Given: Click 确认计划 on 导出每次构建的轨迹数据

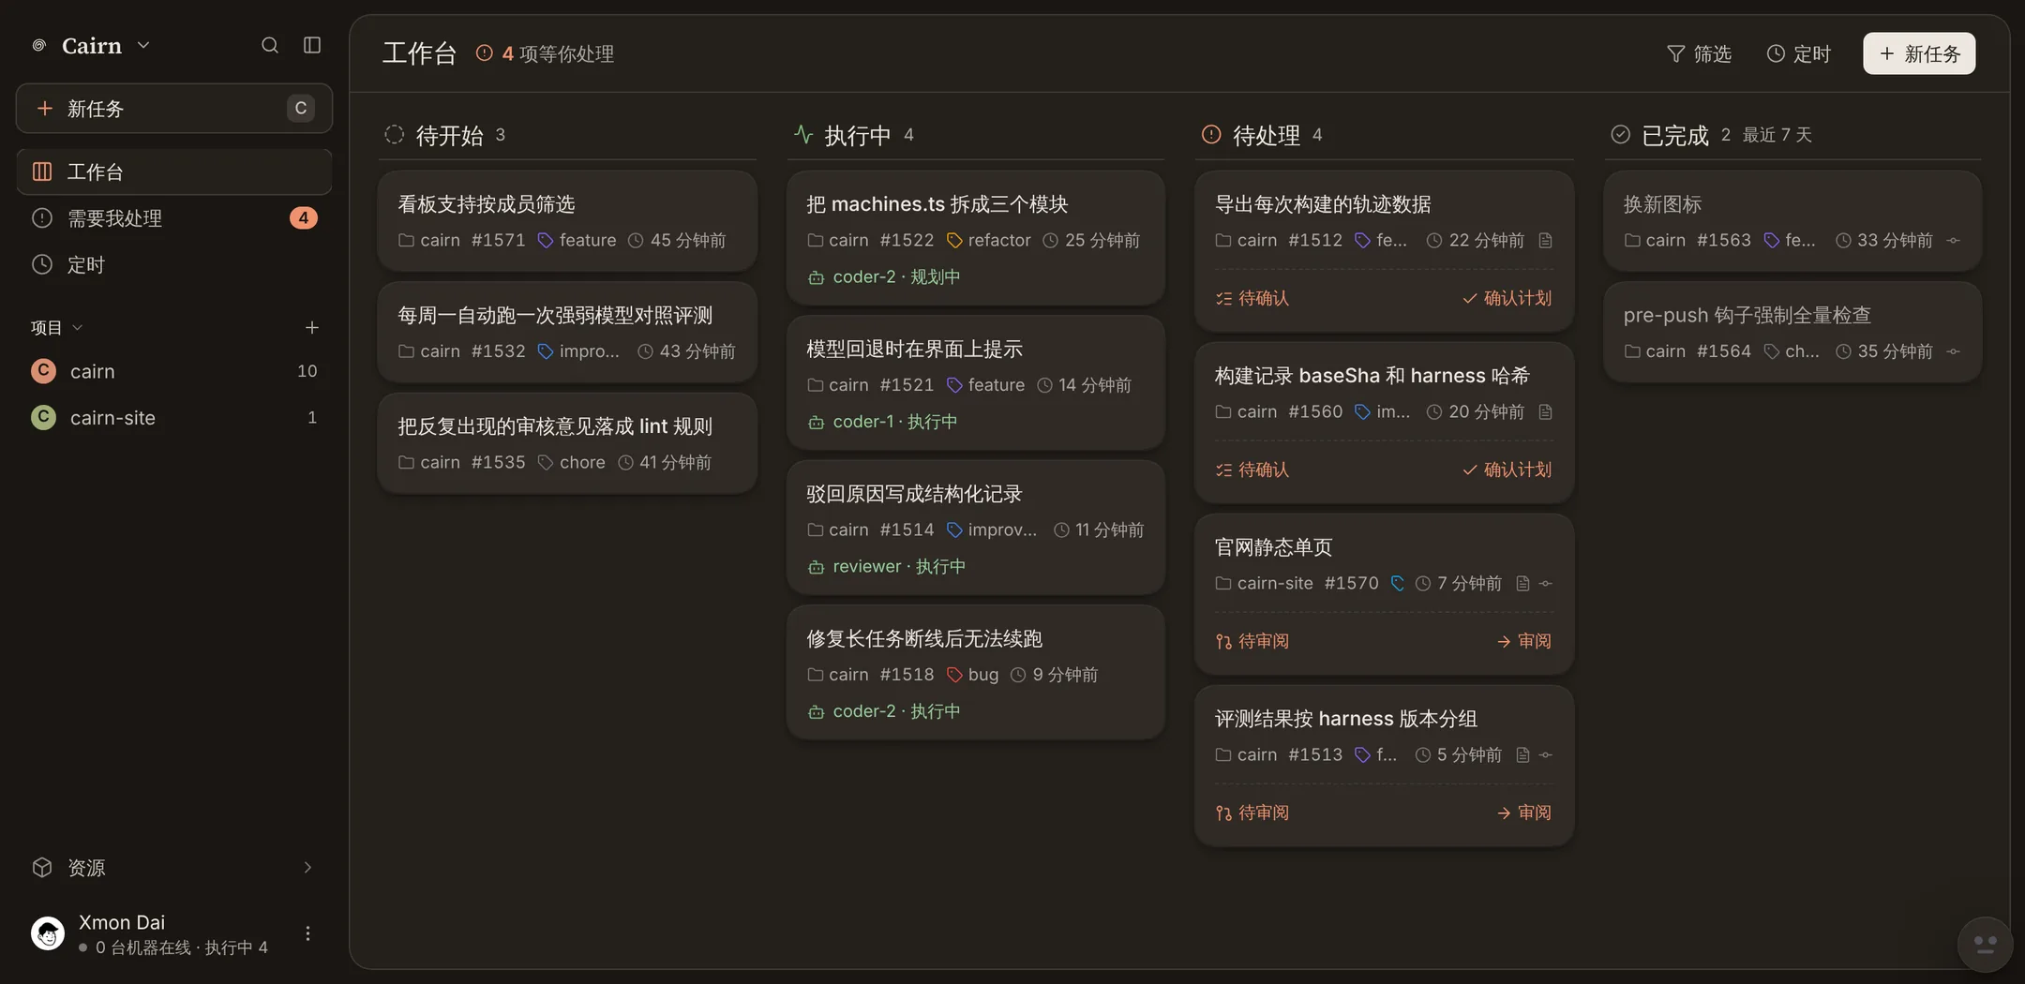Looking at the screenshot, I should [1507, 298].
